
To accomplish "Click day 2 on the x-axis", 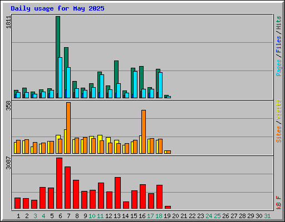I will click(27, 216).
